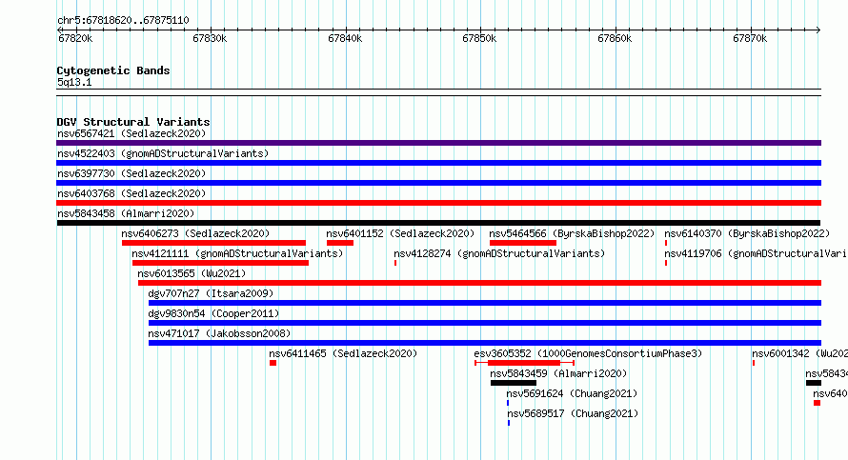Open the nsv6140370 (ByrskaBishop2022) label
This screenshot has height=460, width=848.
[x=747, y=233]
